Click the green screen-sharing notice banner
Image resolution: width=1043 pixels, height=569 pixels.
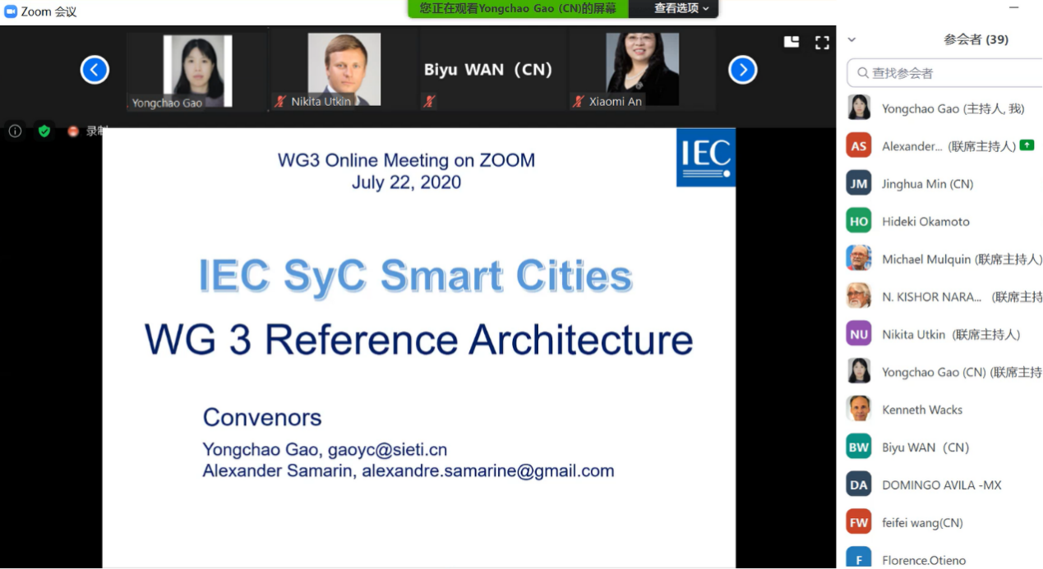(518, 8)
